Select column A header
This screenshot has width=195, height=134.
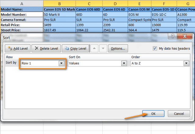click(x=22, y=3)
